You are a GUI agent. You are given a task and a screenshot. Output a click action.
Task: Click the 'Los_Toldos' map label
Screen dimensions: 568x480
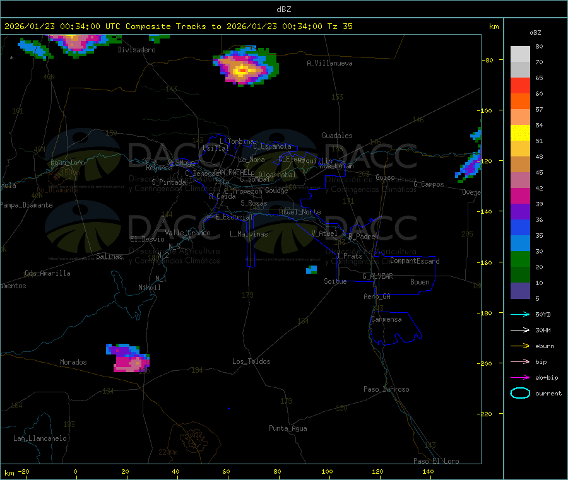click(x=251, y=361)
